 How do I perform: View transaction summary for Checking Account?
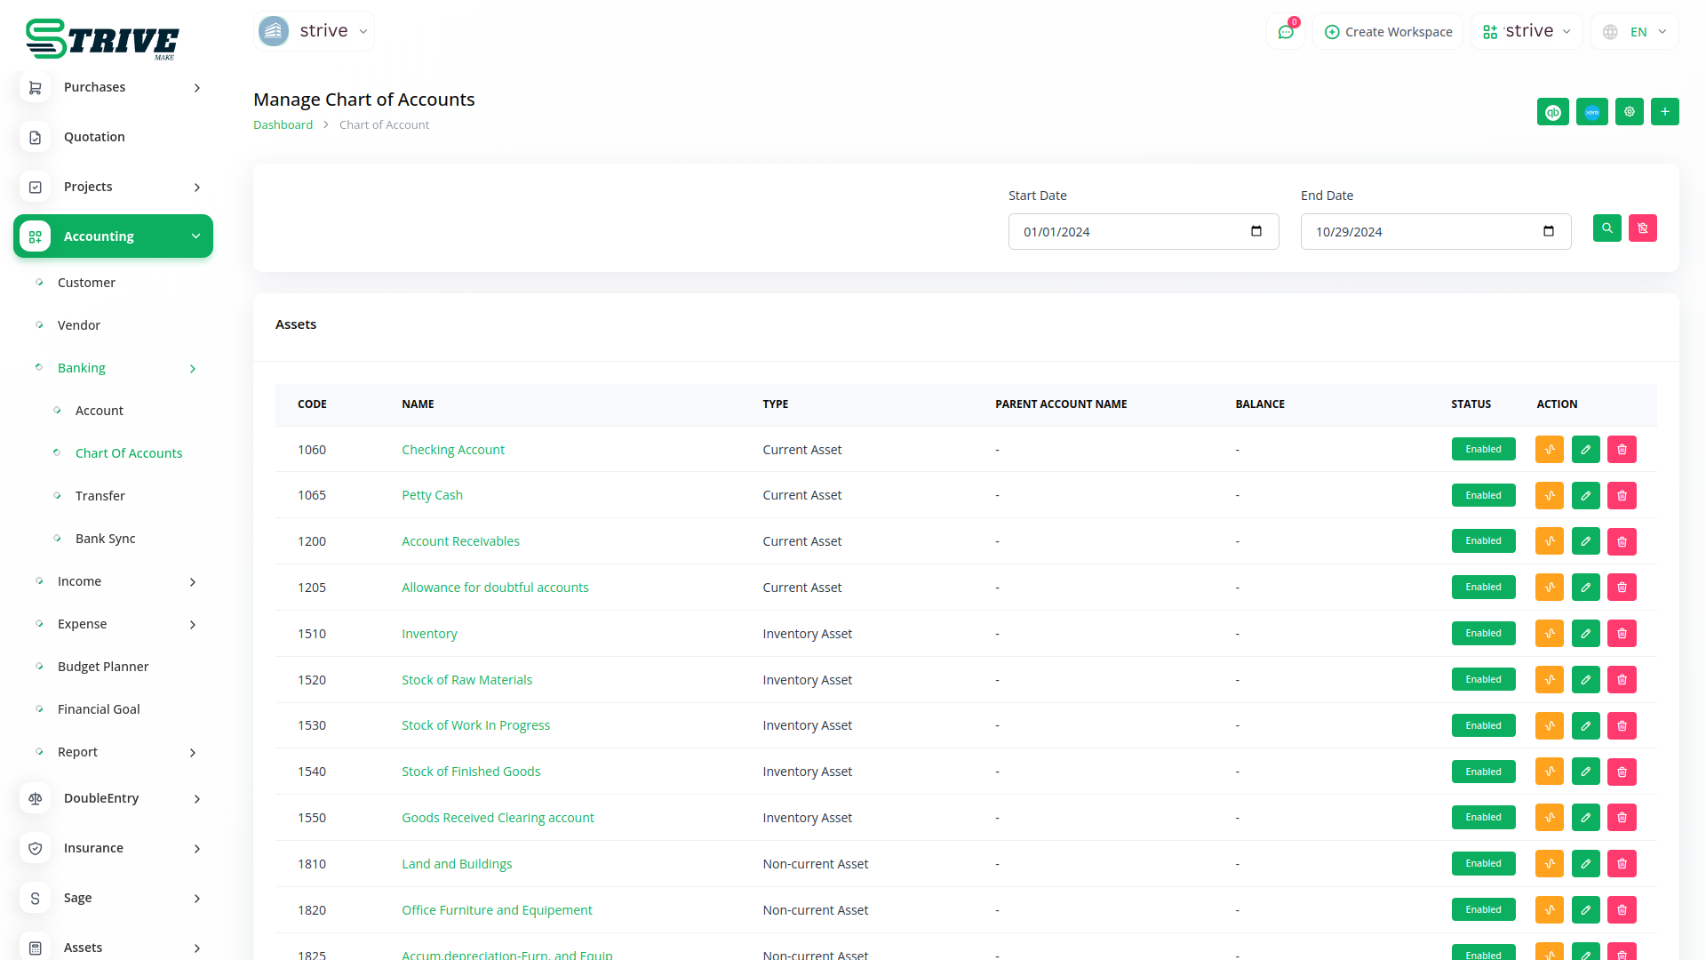1549,450
